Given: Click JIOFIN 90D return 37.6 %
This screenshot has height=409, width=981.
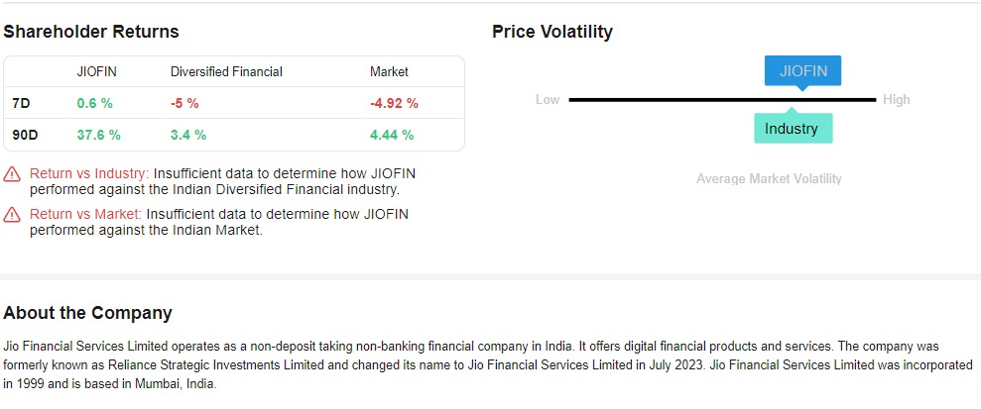Looking at the screenshot, I should (x=99, y=135).
